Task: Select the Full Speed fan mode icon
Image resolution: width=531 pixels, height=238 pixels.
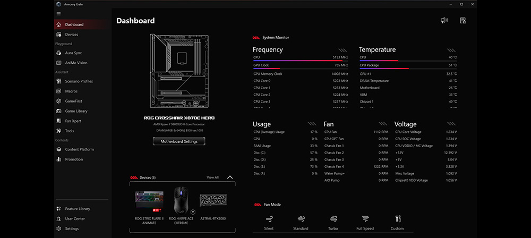Action: coord(365,219)
